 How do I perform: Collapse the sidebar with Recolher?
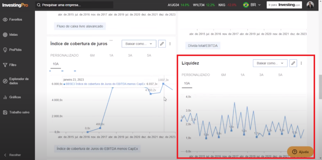tap(13, 155)
